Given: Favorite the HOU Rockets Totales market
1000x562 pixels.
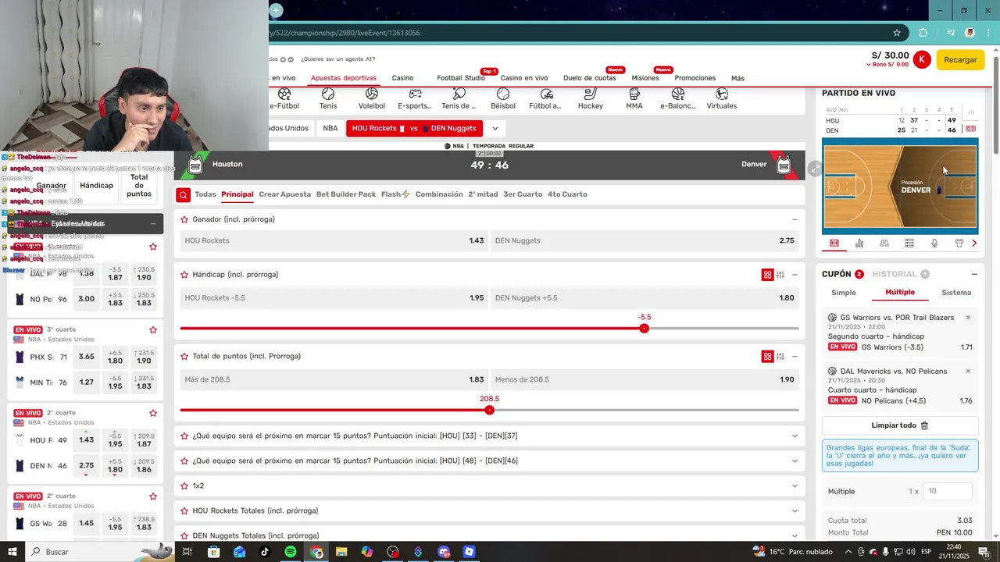Looking at the screenshot, I should pyautogui.click(x=184, y=510).
